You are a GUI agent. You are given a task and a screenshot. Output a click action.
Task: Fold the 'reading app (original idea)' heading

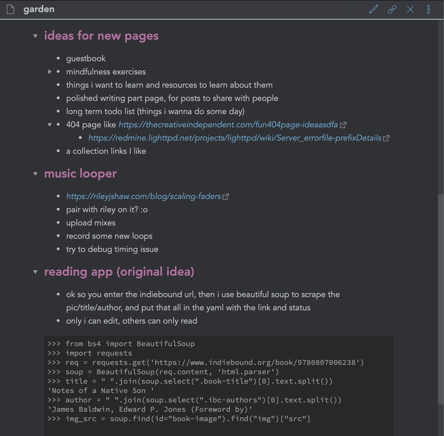35,272
